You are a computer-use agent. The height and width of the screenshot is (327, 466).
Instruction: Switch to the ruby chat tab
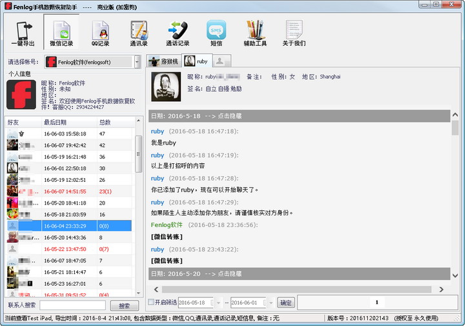196,61
